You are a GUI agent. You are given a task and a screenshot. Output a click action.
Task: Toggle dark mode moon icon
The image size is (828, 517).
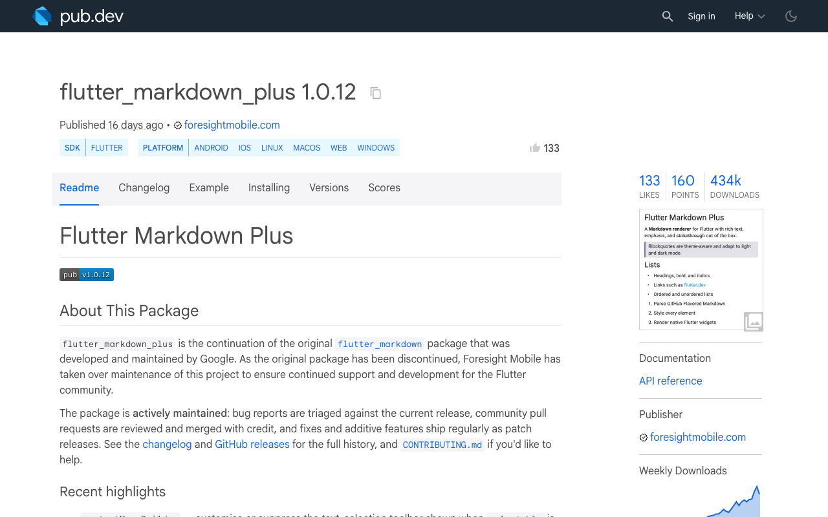coord(791,16)
